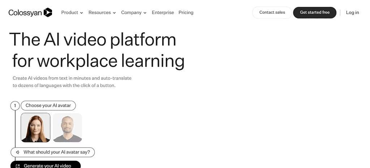Click the Contact sales button

(x=272, y=13)
